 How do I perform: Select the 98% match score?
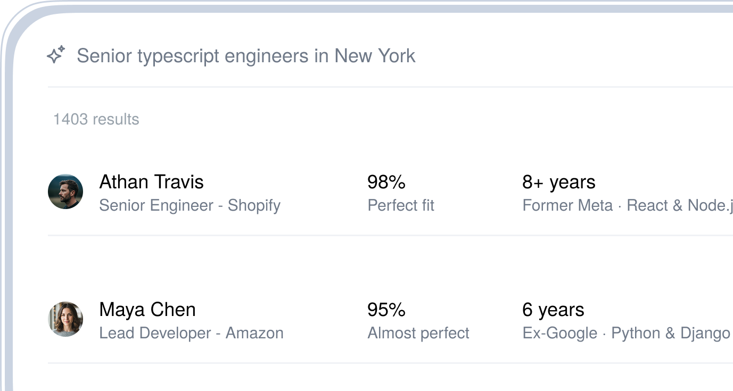[386, 182]
